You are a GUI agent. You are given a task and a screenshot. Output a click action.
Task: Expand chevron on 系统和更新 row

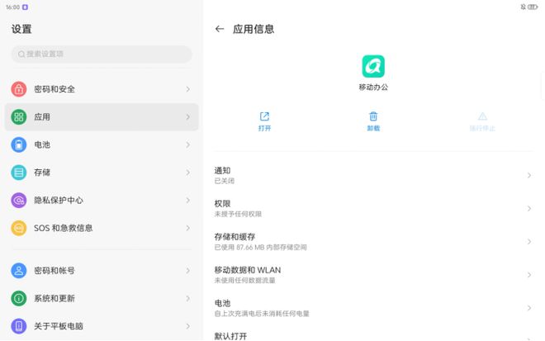(x=187, y=299)
